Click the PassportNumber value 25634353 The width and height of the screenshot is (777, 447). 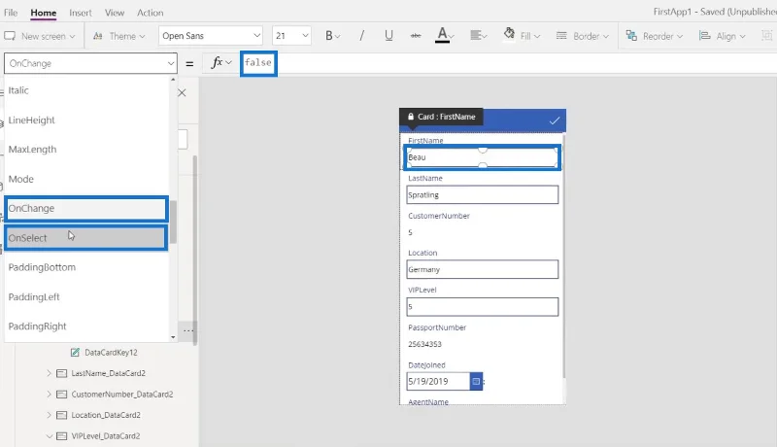click(x=424, y=344)
